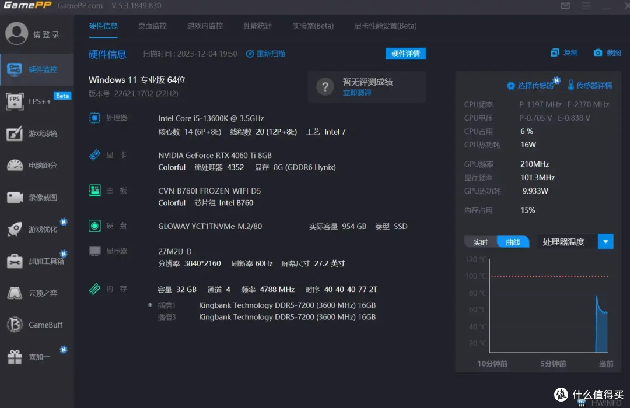Switch to 实验室(Beta) tab

313,26
